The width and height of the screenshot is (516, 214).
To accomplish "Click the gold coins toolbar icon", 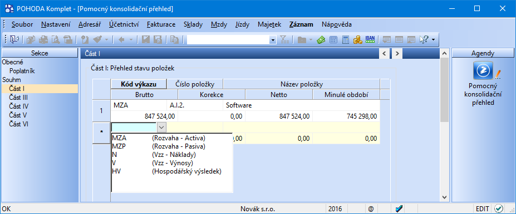I will pos(358,40).
